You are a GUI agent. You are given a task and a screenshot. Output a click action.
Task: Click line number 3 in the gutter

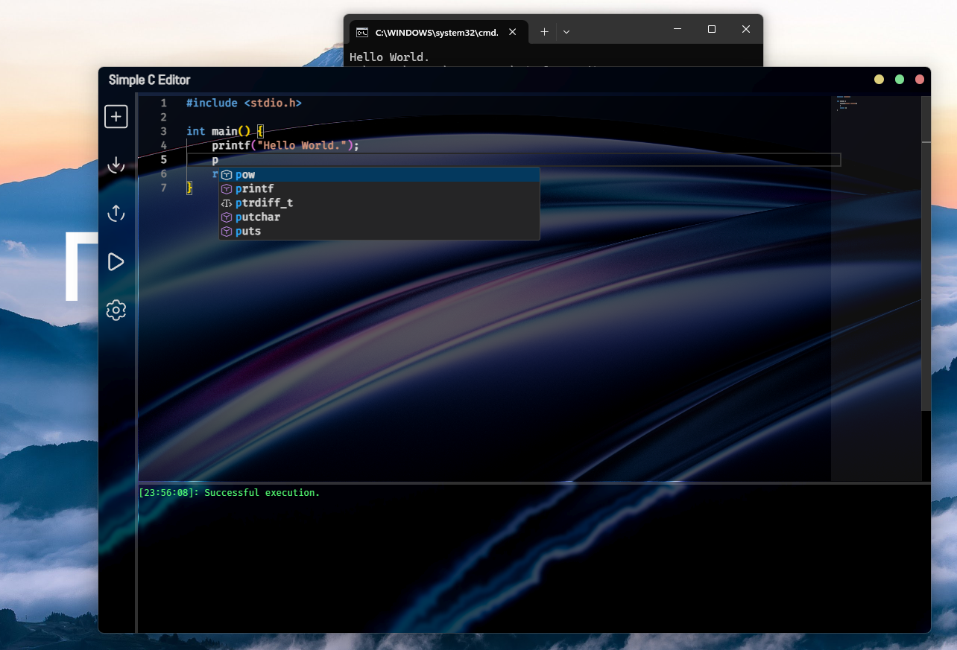point(163,131)
